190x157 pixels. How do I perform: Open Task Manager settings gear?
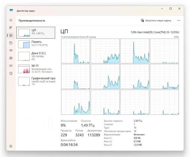click(11, 146)
